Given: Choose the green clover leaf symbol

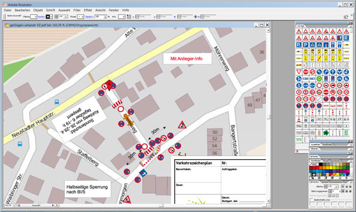Looking at the screenshot, I should 326,133.
